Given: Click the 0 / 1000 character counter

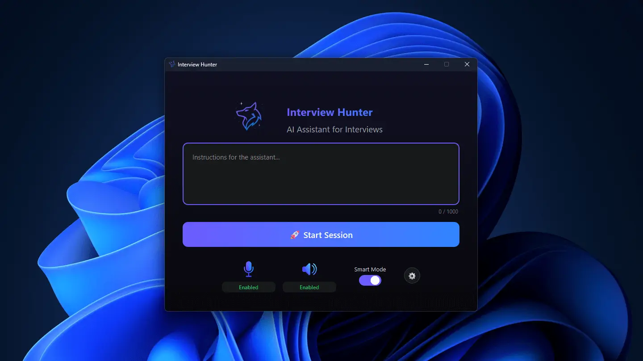Looking at the screenshot, I should click(x=448, y=212).
